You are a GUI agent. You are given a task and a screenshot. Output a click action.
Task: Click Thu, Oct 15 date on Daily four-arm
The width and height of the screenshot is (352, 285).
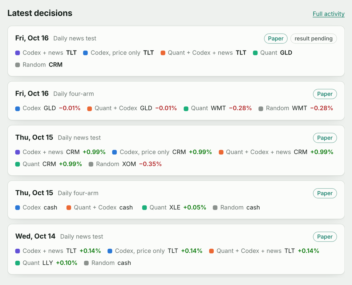pos(34,193)
